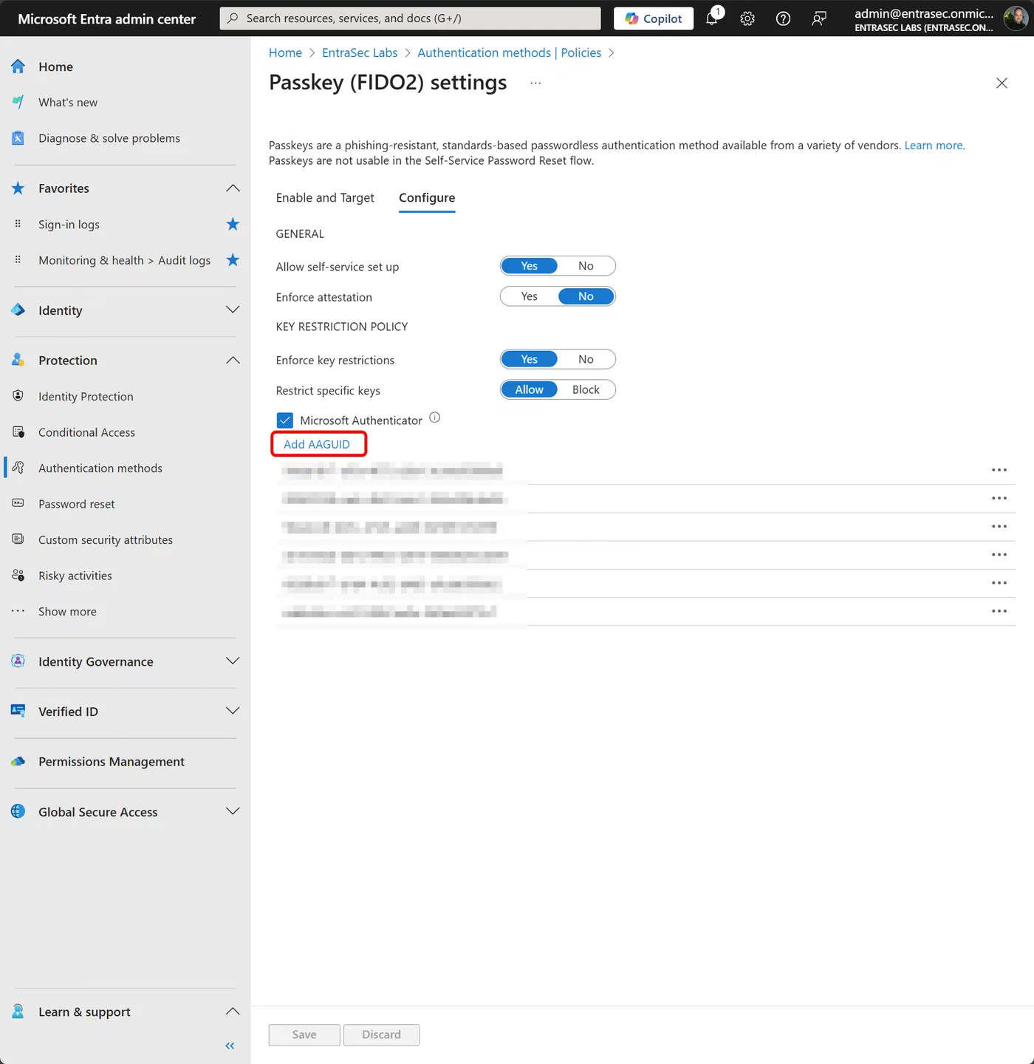This screenshot has height=1064, width=1034.
Task: Unstar Sign-in logs favorite
Action: click(x=233, y=224)
